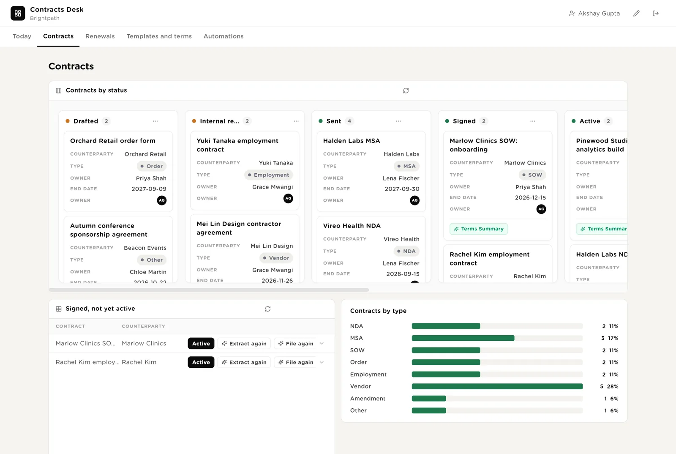Click the Employment type tag on Yuki Tanaka card
676x454 pixels.
point(269,175)
